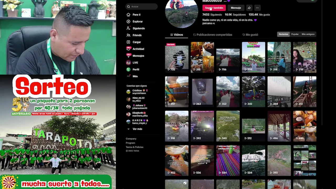Open pinned video with 735 views
This screenshot has width=336, height=189.
(x=177, y=57)
